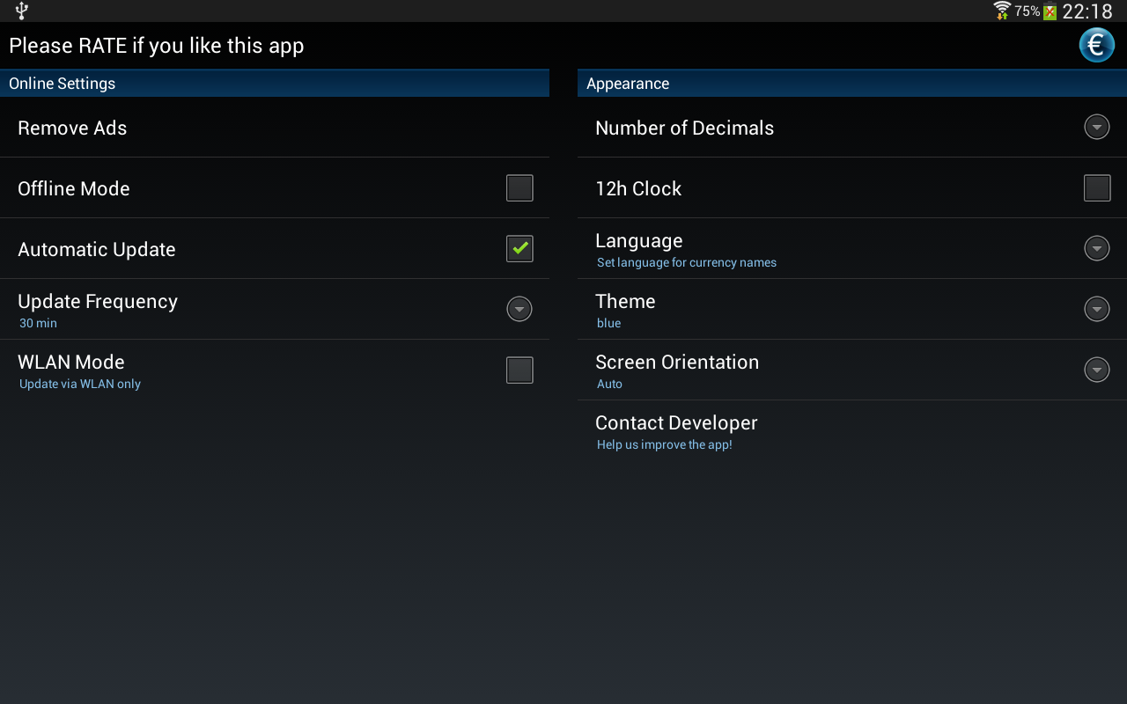The width and height of the screenshot is (1127, 704).
Task: Select the Appearance section header
Action: pyautogui.click(x=628, y=84)
